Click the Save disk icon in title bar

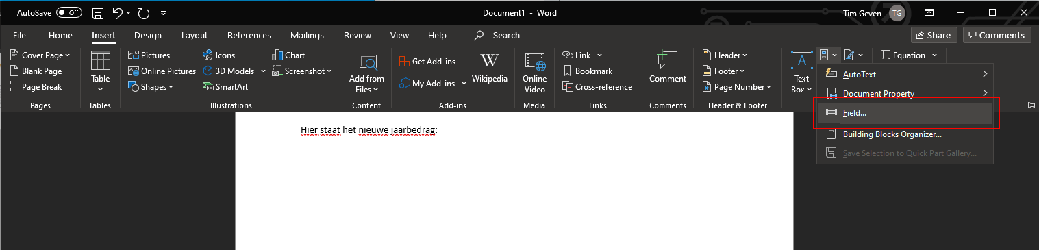click(x=98, y=13)
